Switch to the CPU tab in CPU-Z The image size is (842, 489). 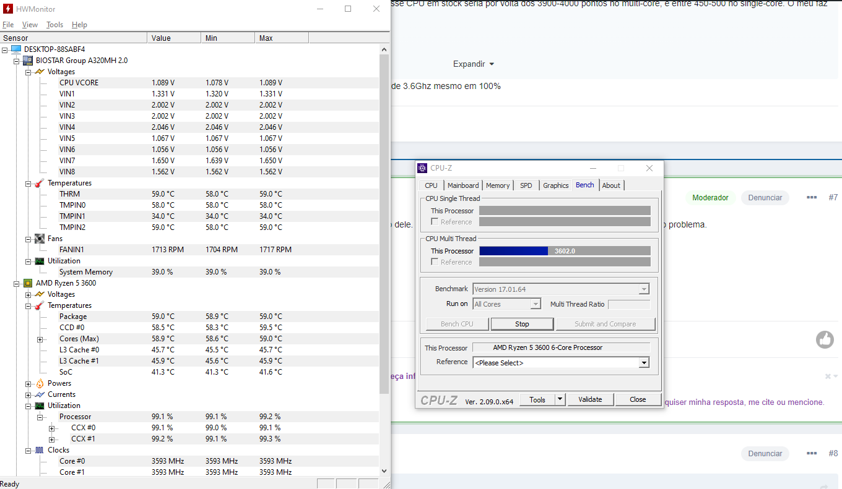[432, 185]
